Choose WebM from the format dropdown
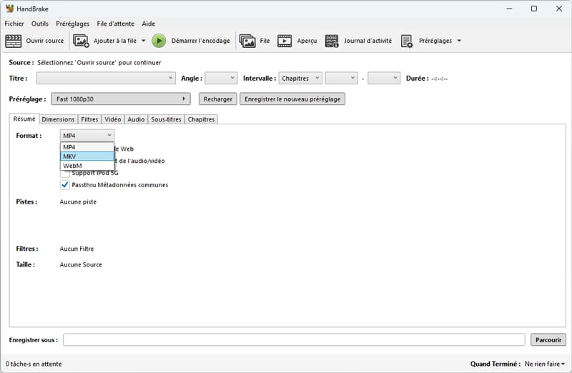Viewport: 572px width, 373px height. [87, 166]
